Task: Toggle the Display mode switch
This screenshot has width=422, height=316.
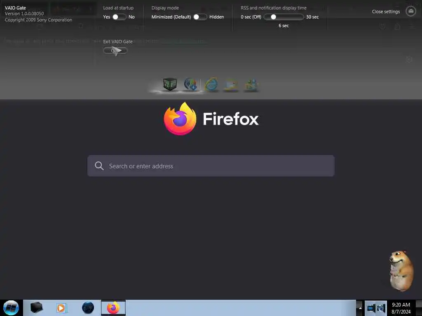Action: pyautogui.click(x=200, y=17)
